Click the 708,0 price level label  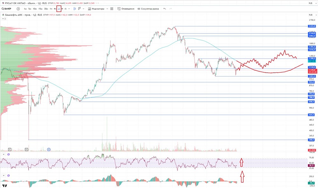pos(312,98)
